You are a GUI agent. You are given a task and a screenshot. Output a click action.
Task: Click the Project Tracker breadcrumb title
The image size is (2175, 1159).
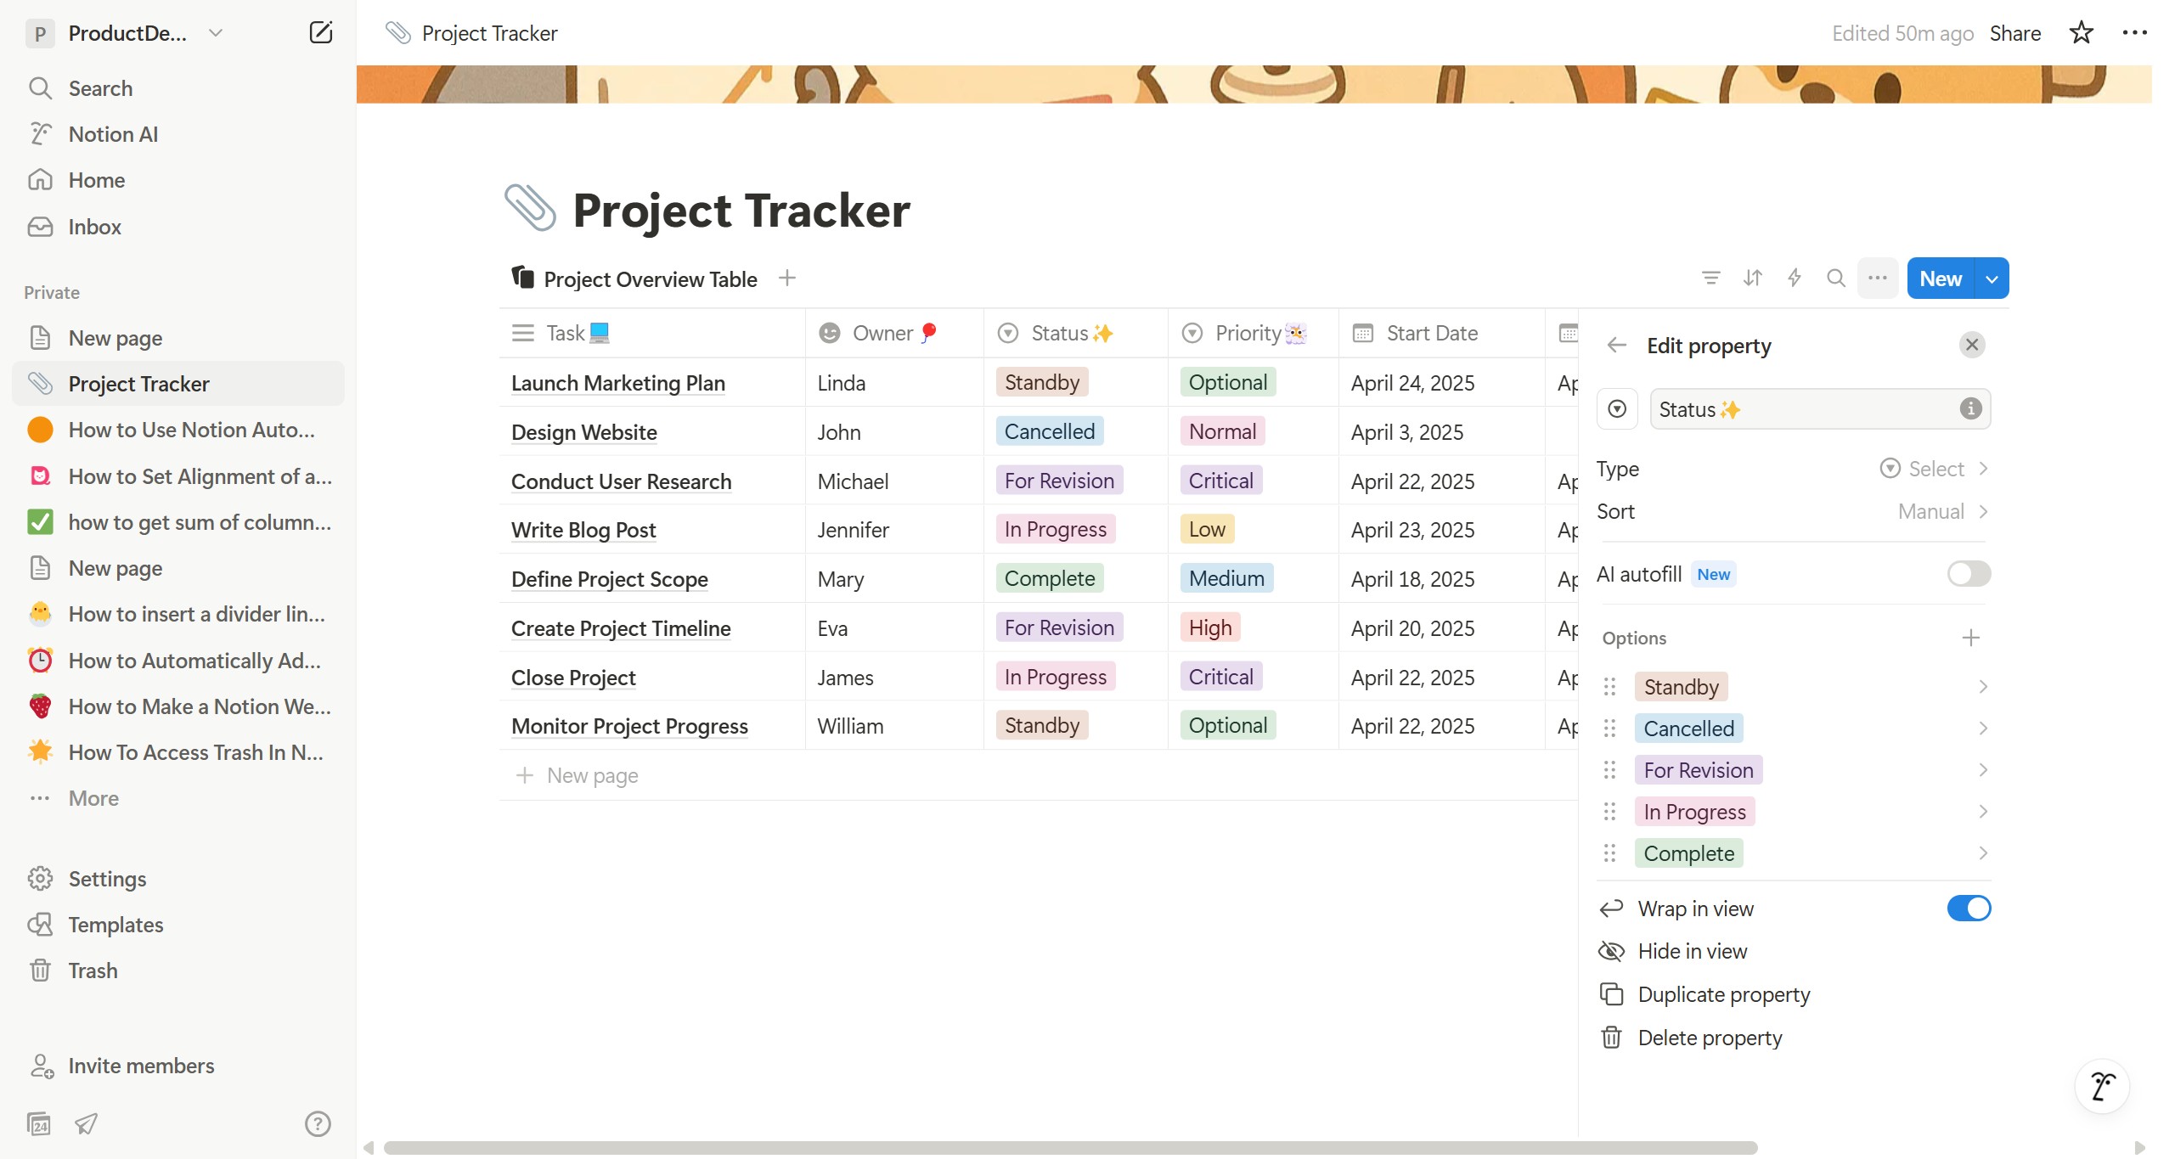[x=489, y=33]
